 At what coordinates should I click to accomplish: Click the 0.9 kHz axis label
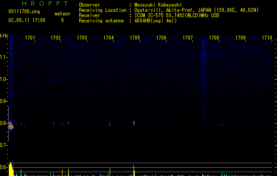[x=4, y=101]
